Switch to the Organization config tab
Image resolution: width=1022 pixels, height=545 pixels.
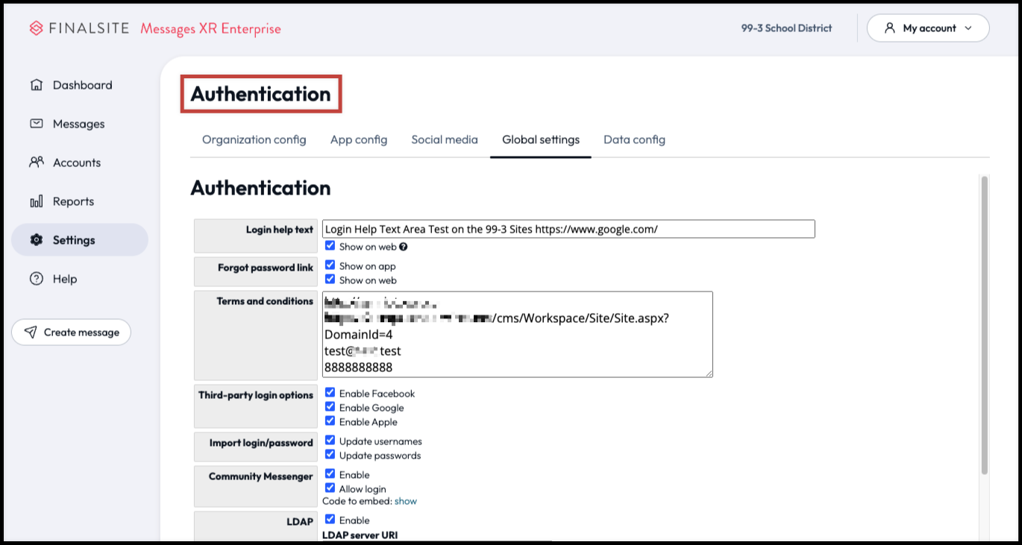click(254, 139)
